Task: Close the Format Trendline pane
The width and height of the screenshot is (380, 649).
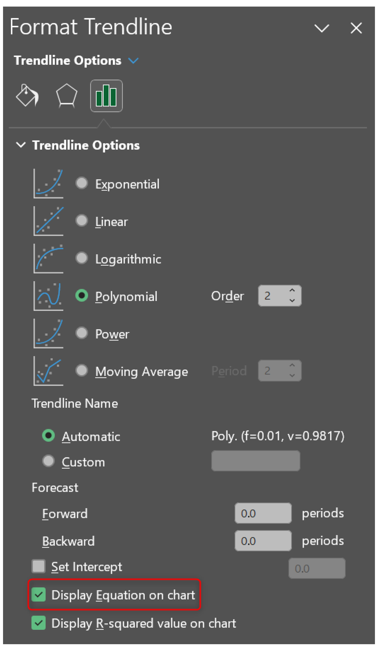Action: tap(356, 28)
